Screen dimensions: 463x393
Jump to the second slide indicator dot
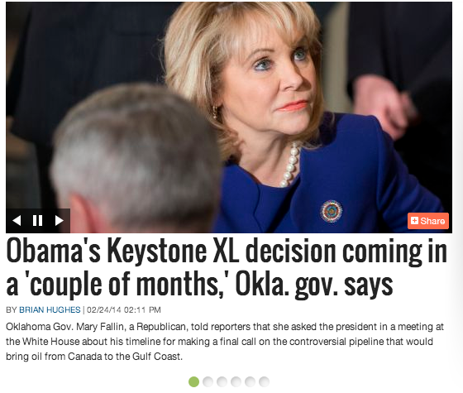coord(208,381)
